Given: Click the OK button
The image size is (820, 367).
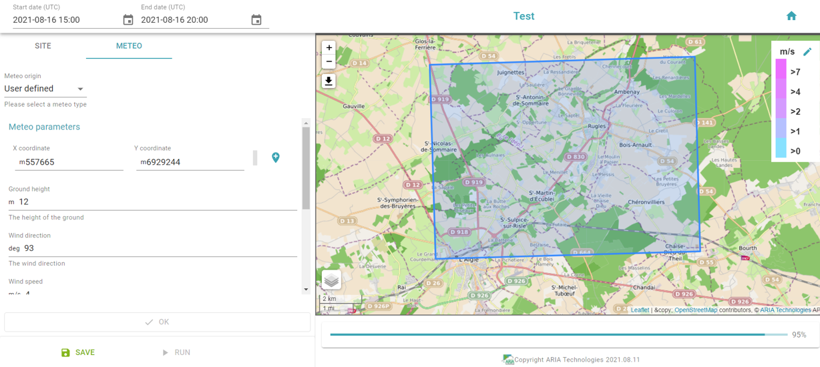Looking at the screenshot, I should pos(157,322).
